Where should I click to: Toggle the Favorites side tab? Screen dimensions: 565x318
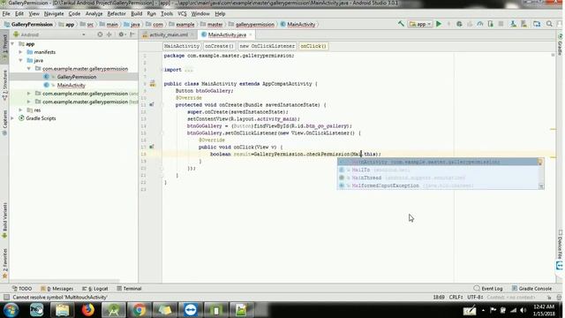point(4,263)
